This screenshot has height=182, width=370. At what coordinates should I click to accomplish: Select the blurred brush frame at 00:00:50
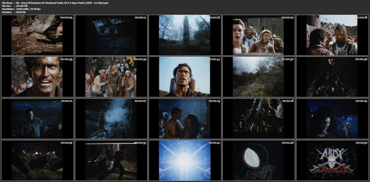point(259,77)
